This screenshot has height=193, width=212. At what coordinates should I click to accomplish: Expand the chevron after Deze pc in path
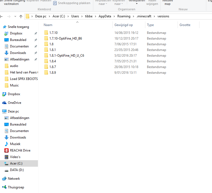pyautogui.click(x=50, y=16)
